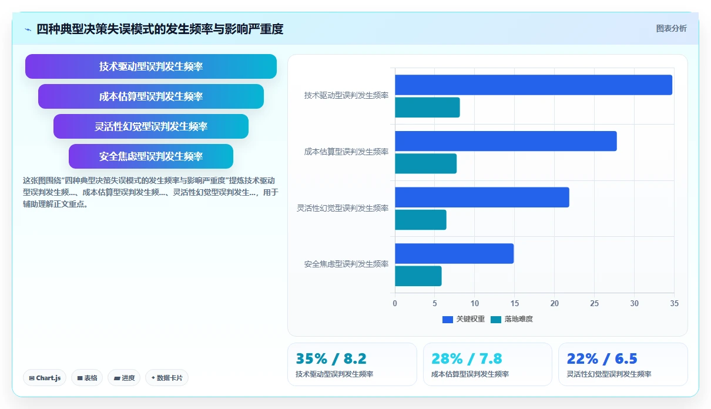Click the 表格 tag chip

pos(87,378)
